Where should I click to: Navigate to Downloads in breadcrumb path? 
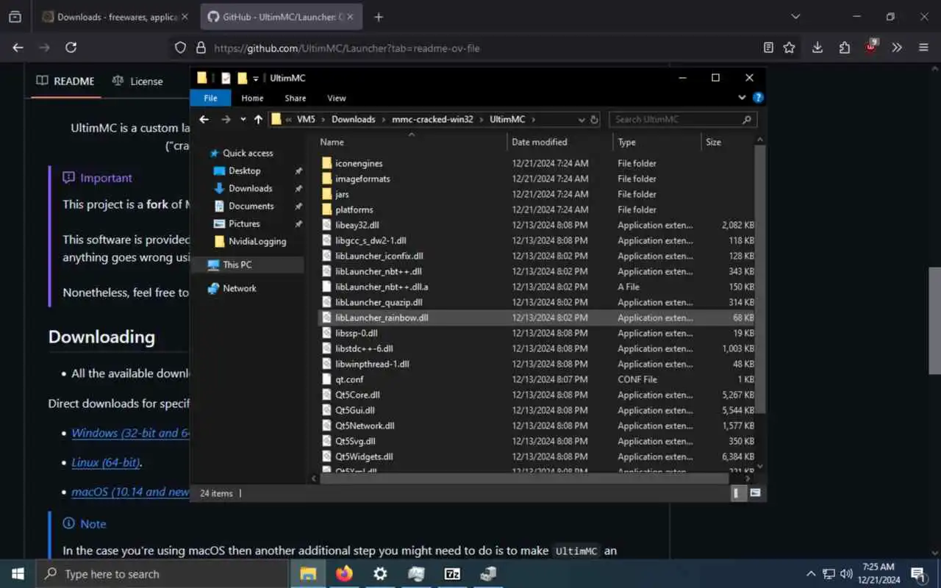pos(353,119)
